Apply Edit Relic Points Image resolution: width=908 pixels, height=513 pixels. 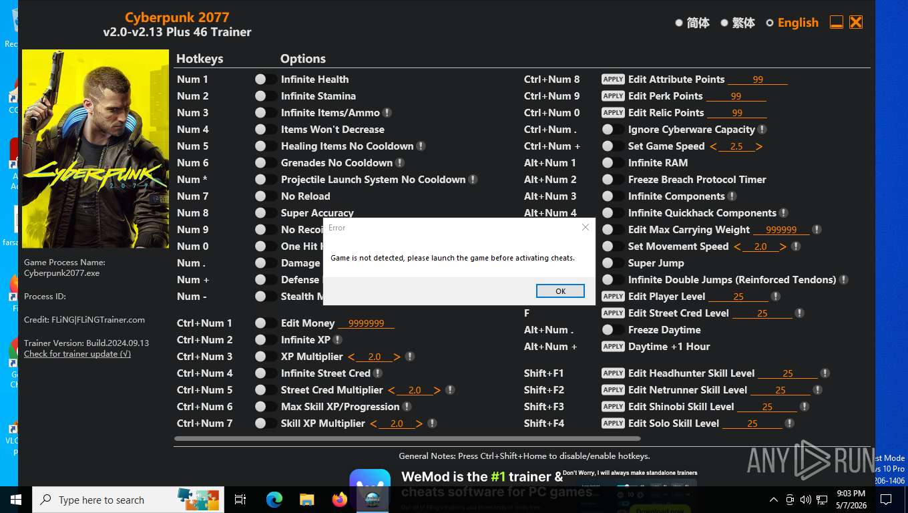point(613,112)
